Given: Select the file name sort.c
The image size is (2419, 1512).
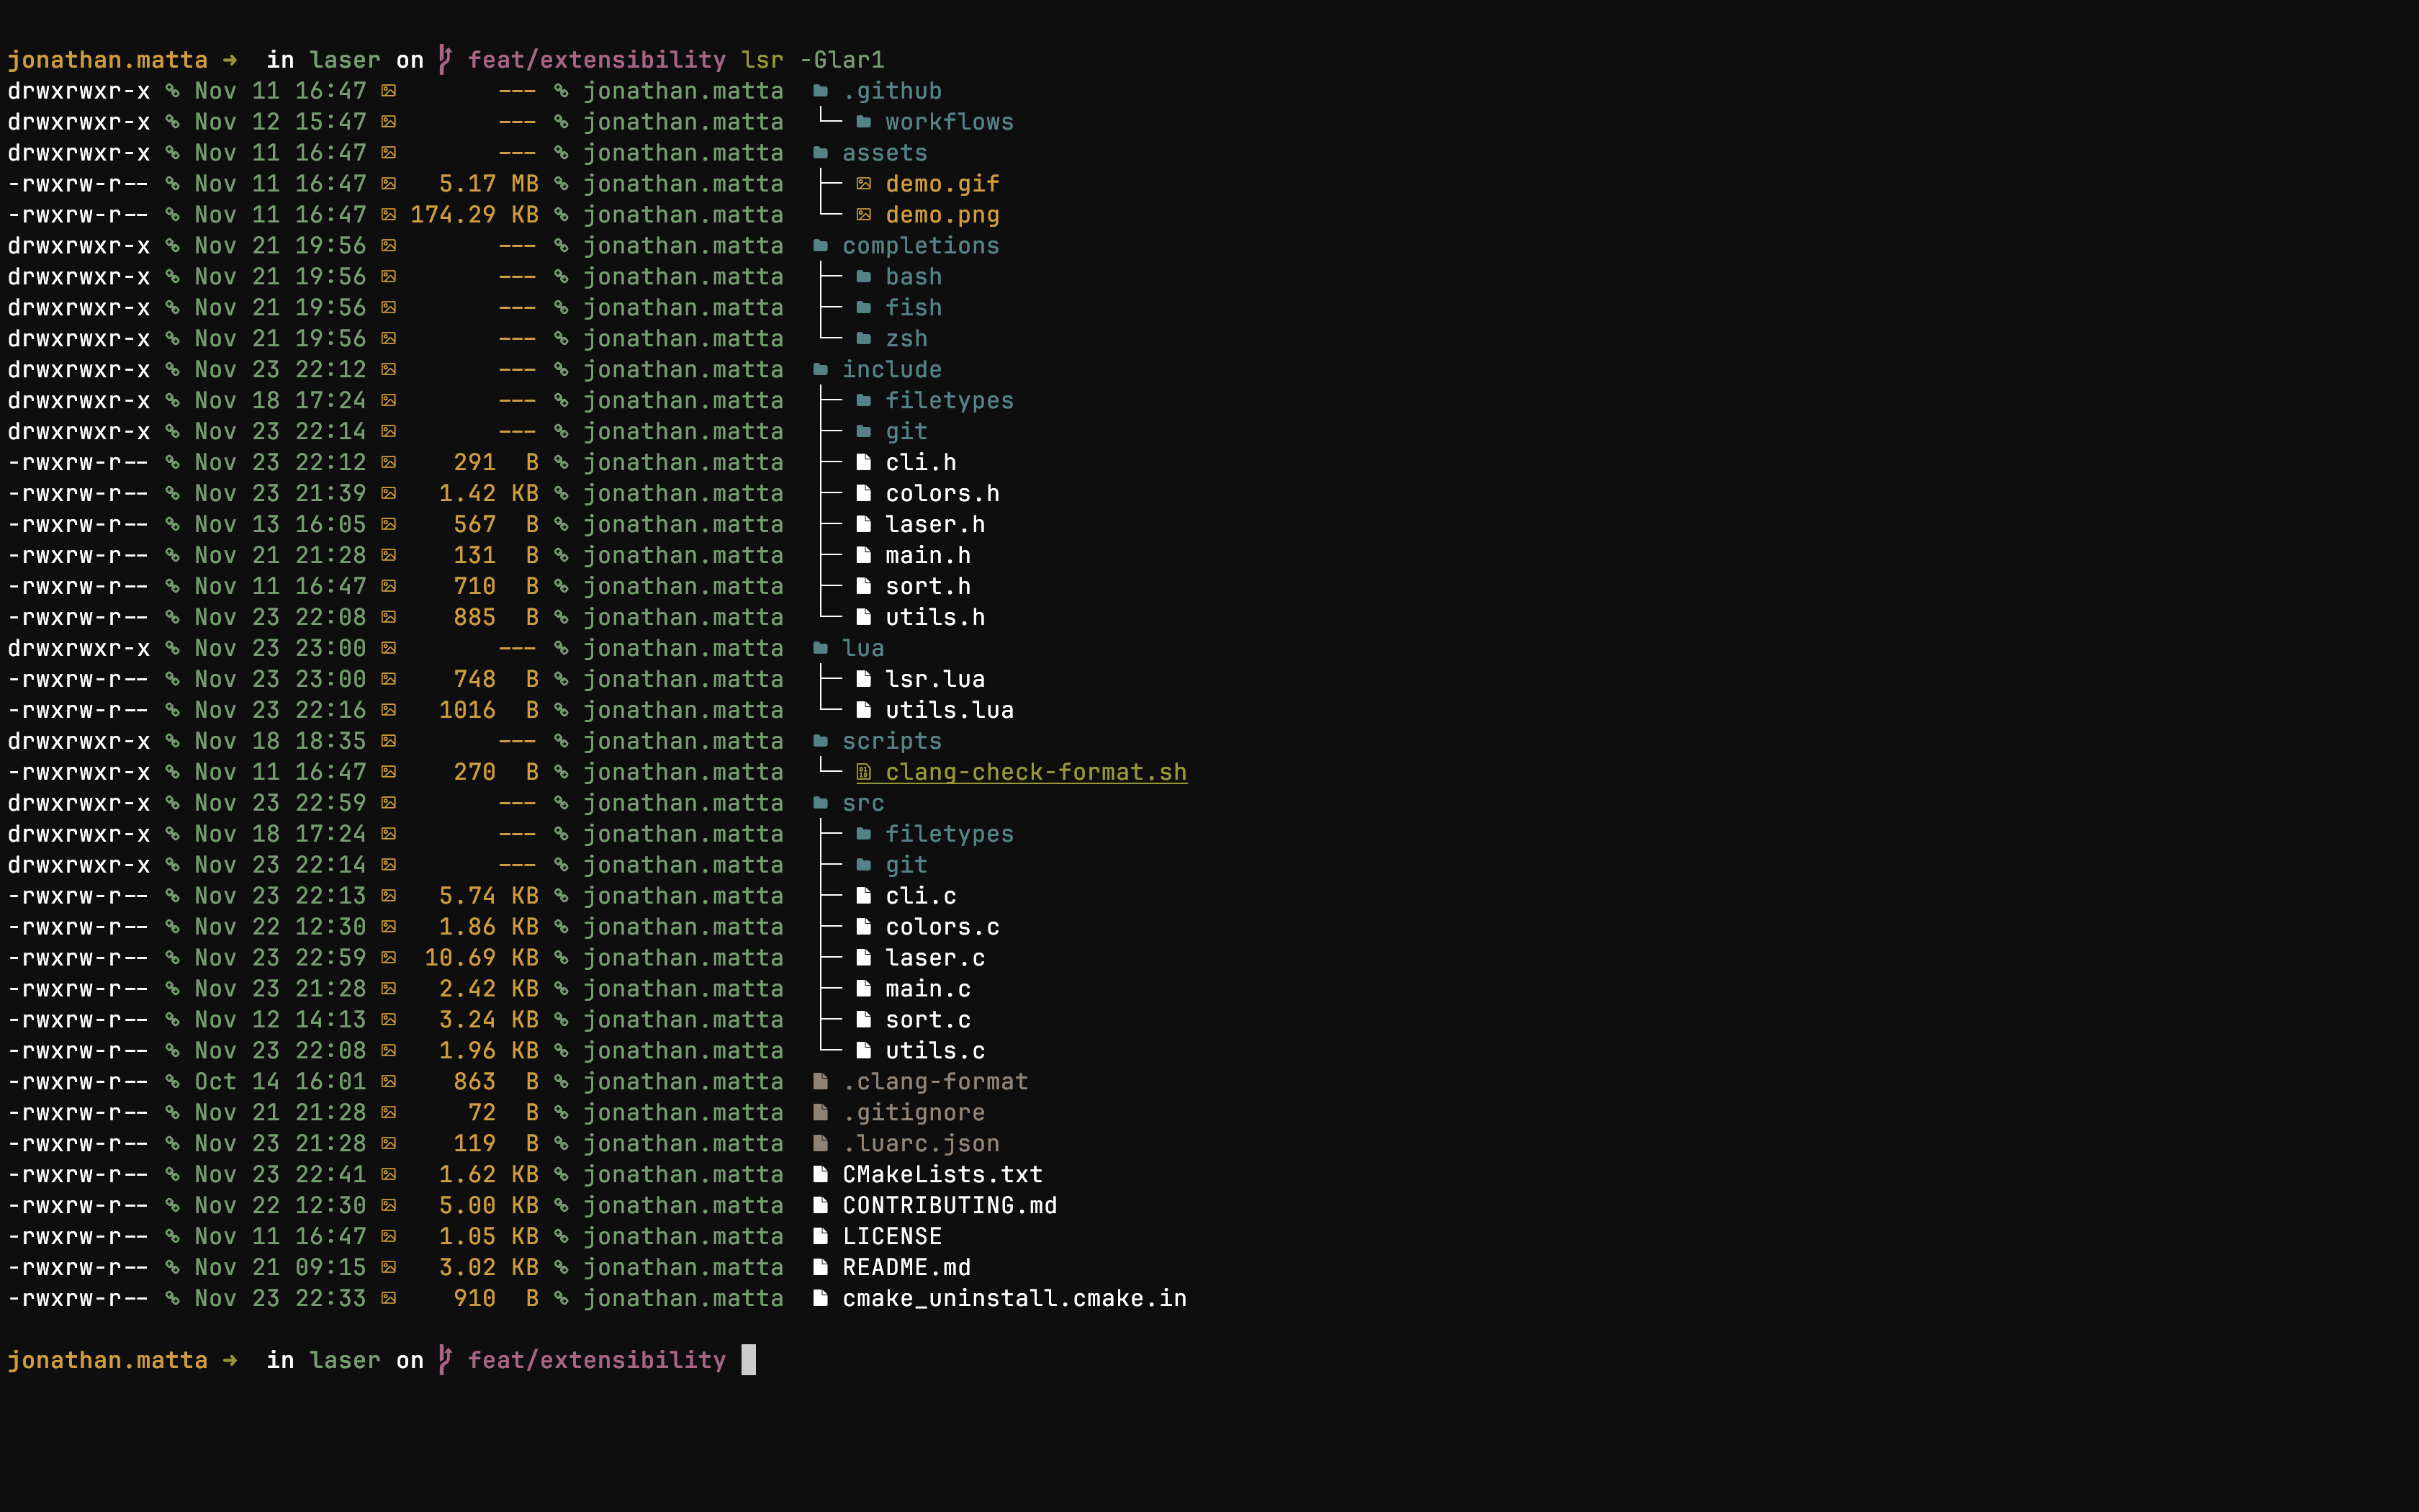Looking at the screenshot, I should pyautogui.click(x=927, y=1020).
